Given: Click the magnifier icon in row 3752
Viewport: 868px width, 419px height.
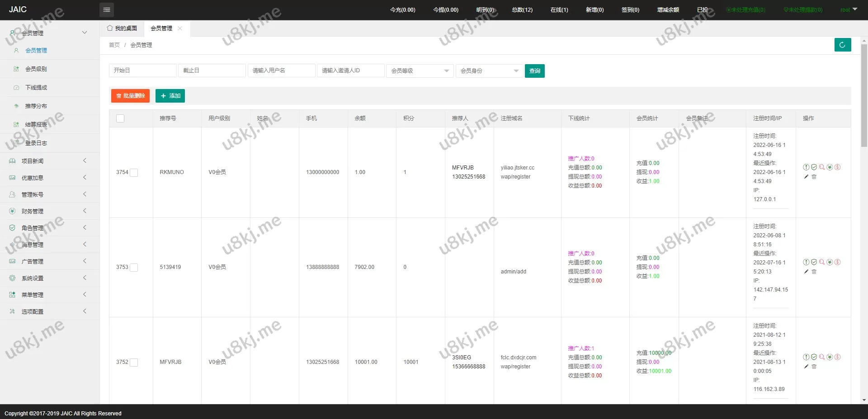Looking at the screenshot, I should 822,357.
